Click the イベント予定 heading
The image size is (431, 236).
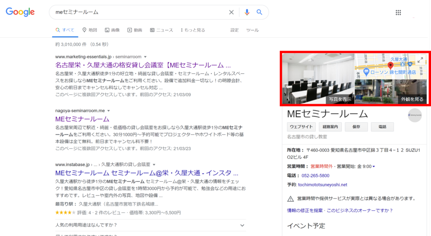tap(306, 226)
